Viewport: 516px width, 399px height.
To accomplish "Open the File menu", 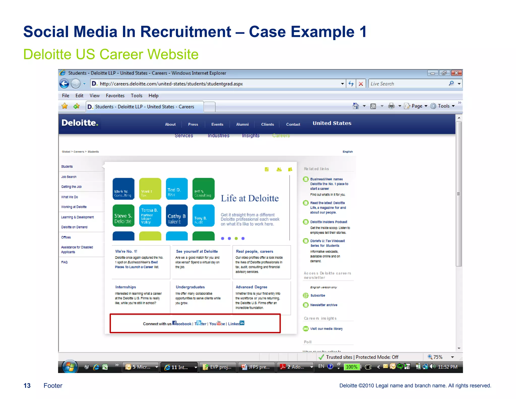I will pyautogui.click(x=66, y=96).
